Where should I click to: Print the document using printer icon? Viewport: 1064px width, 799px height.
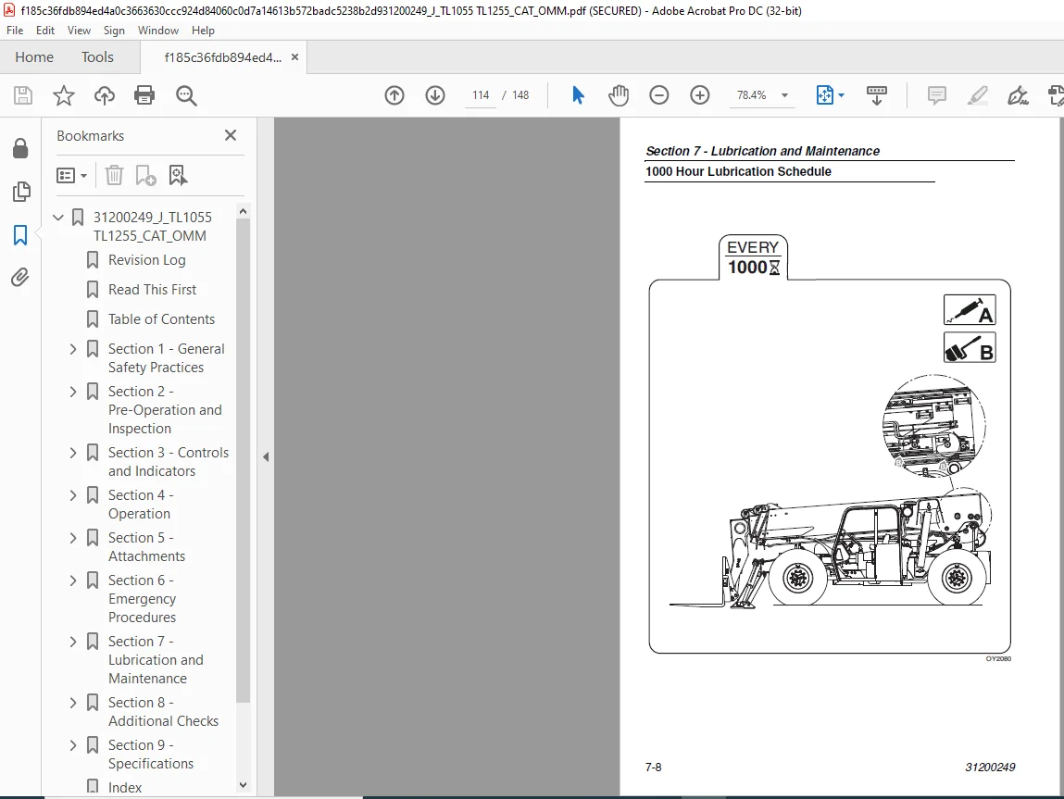point(144,95)
